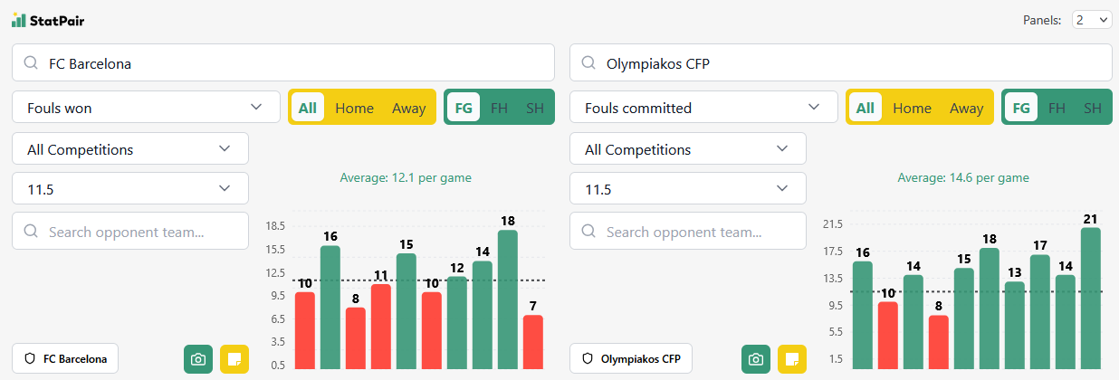Viewport: 1119px width, 380px height.
Task: Click the search icon in Olympiakos CFP field
Action: [x=589, y=63]
